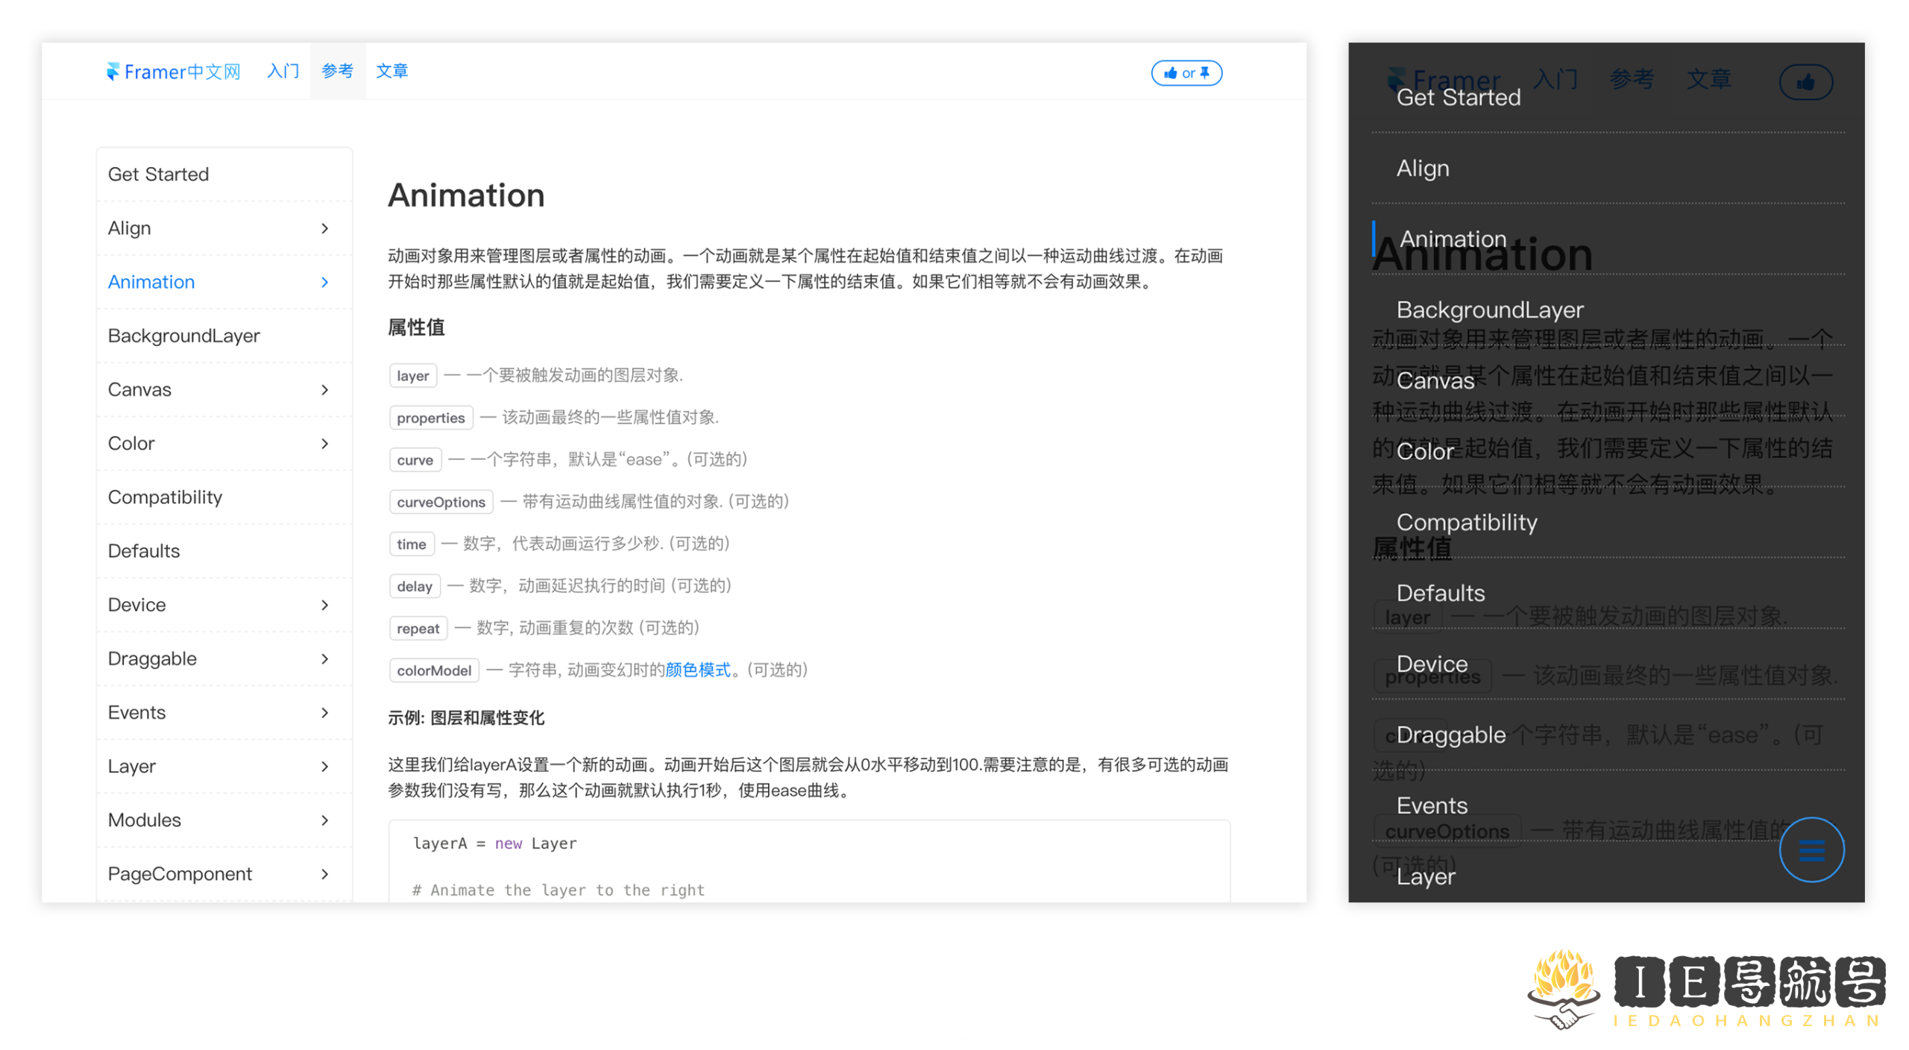Open the 文章 tab in desktop header

[391, 71]
